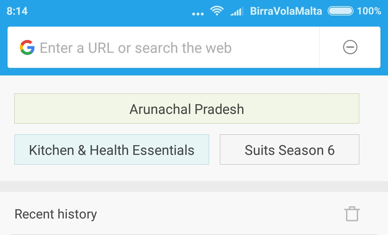The height and width of the screenshot is (235, 388).
Task: Click the vertical separator inside the search bar
Action: 319,47
